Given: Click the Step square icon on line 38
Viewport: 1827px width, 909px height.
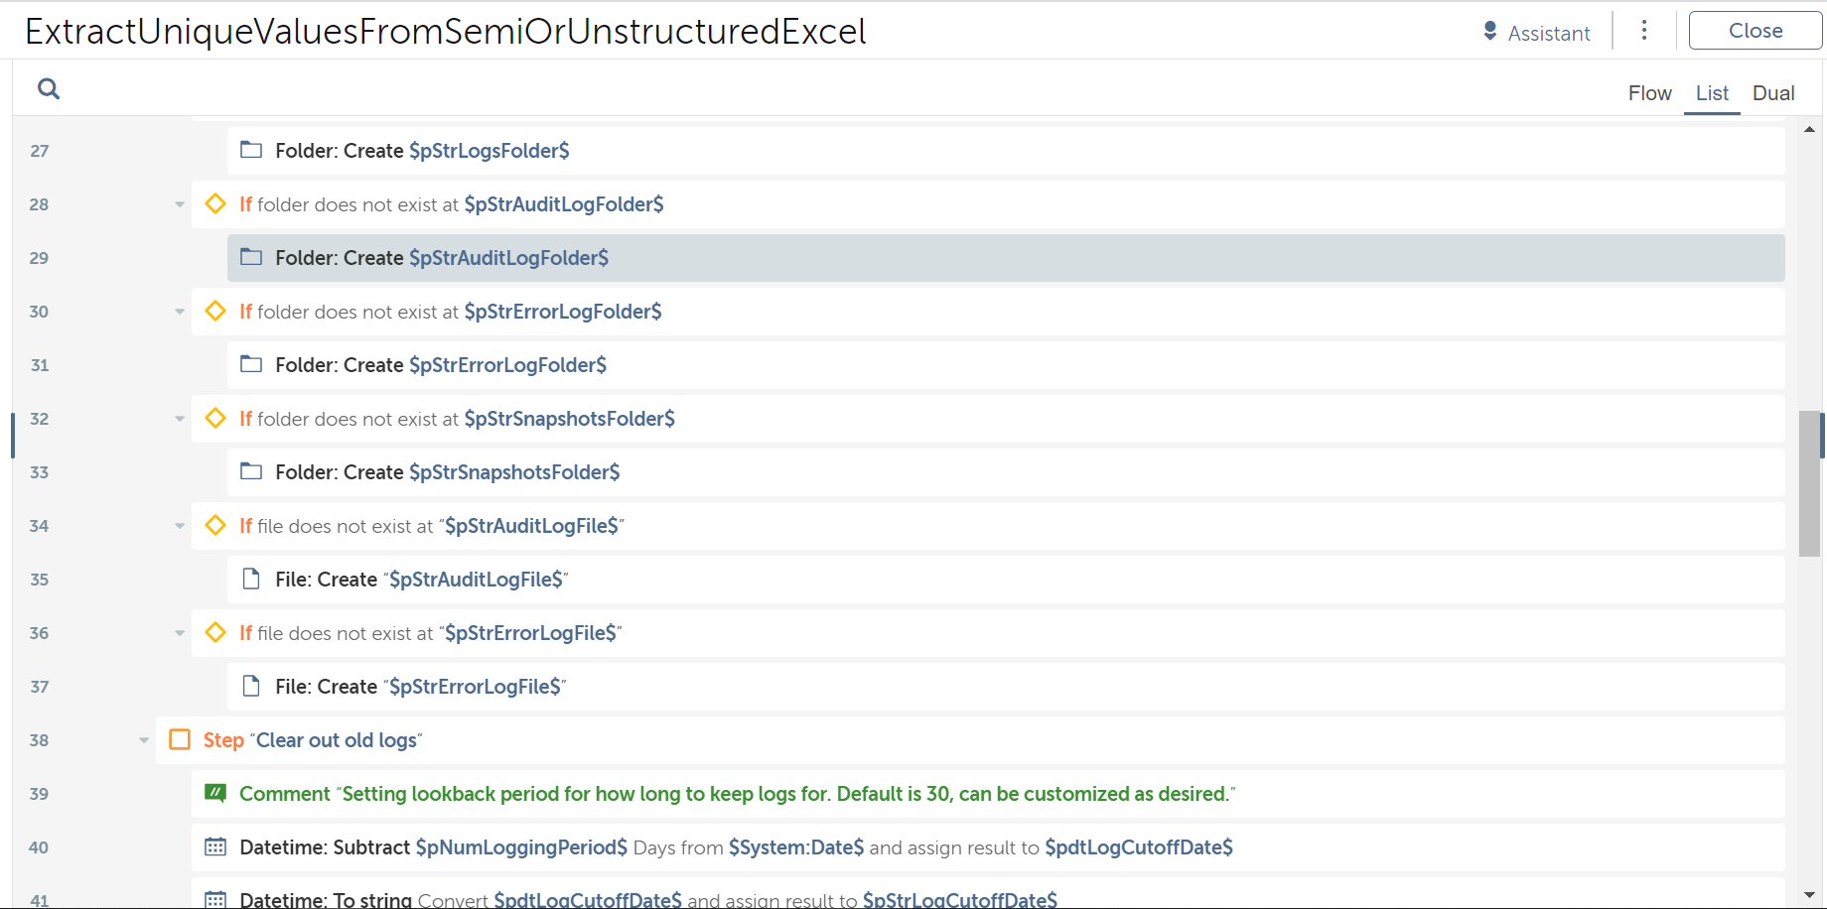Looking at the screenshot, I should point(180,739).
